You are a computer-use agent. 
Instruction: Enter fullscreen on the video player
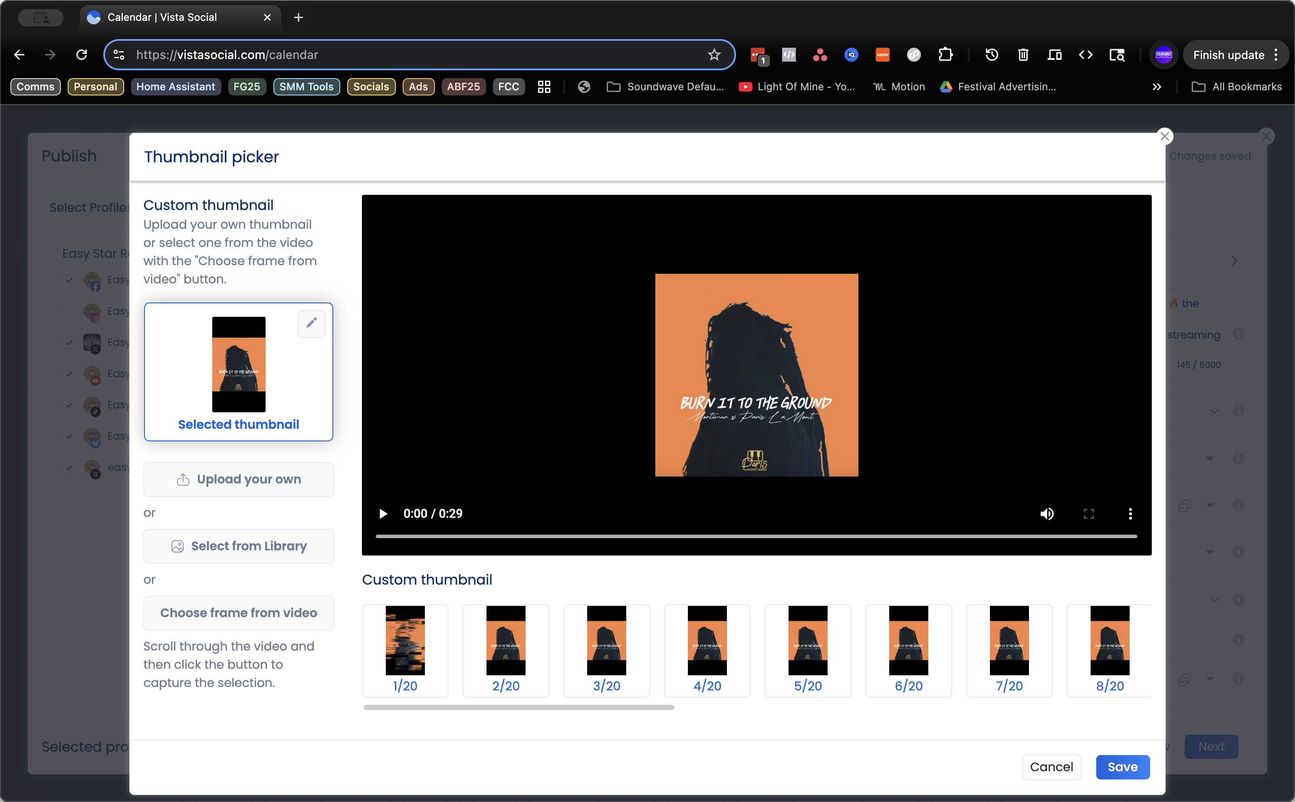coord(1088,513)
